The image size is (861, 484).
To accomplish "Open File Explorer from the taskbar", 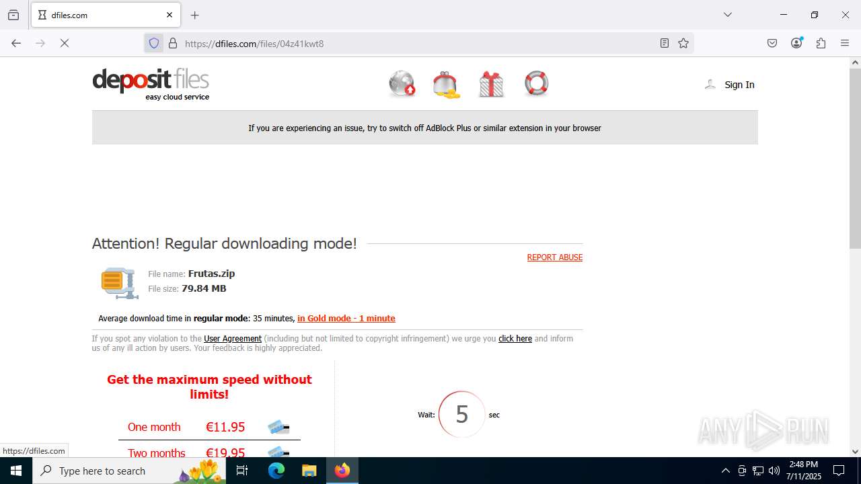I will 309,471.
